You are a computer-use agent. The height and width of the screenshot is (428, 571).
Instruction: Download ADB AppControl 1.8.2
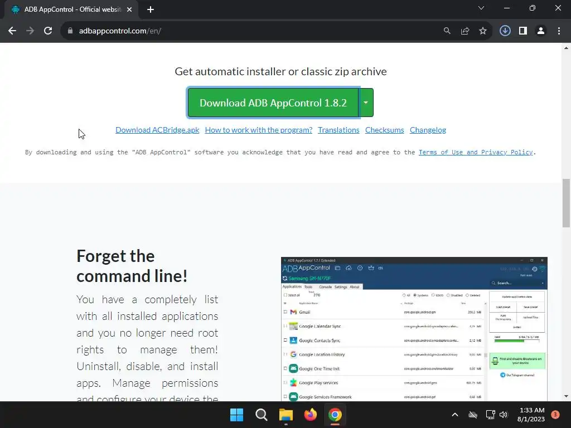(x=273, y=103)
